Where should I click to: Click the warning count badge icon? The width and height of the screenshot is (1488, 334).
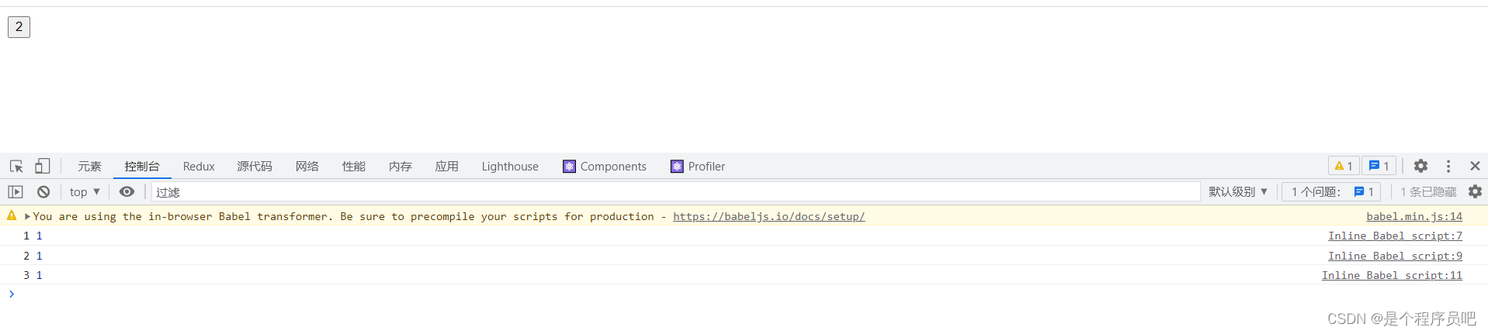pyautogui.click(x=1344, y=166)
